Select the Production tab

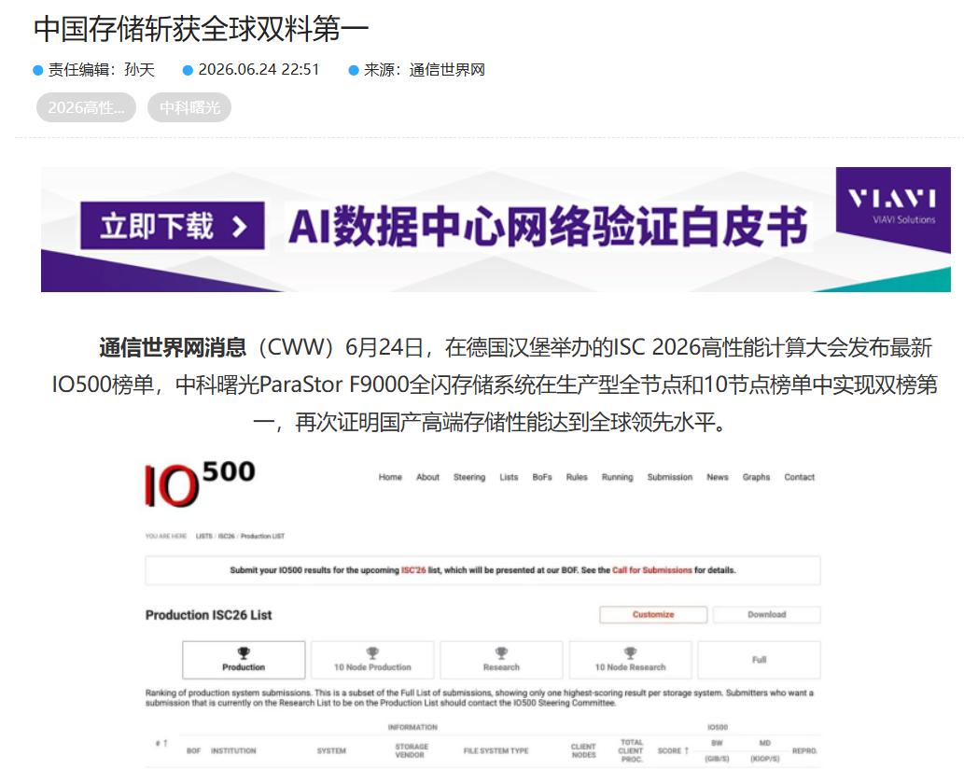click(244, 659)
